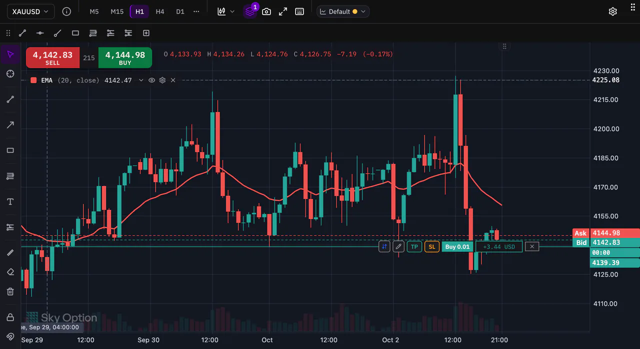This screenshot has height=349, width=640.
Task: Select the long position tool in top toolbar
Action: coord(110,33)
